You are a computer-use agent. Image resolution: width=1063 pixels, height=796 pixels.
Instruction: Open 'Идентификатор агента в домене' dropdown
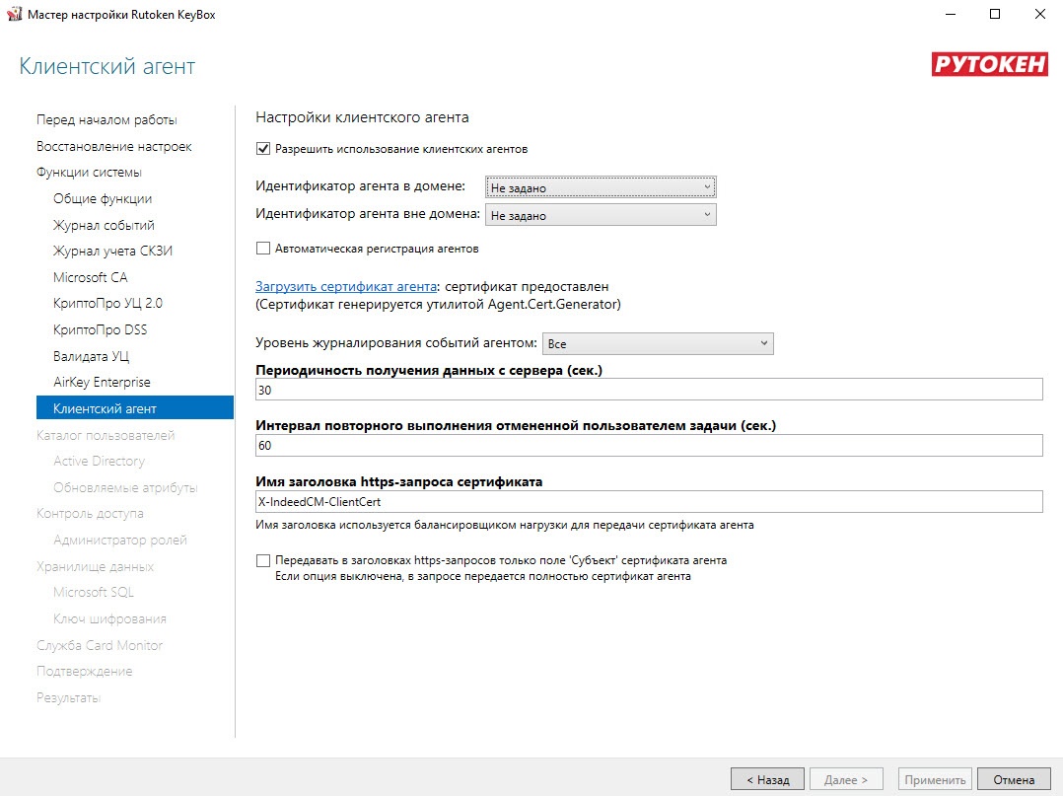click(x=600, y=187)
